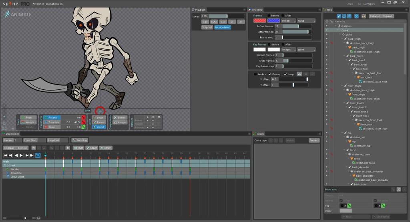Screen dimensions: 410x222
Task: Open the Dopesheet panel menu icon
Action: click(249, 133)
